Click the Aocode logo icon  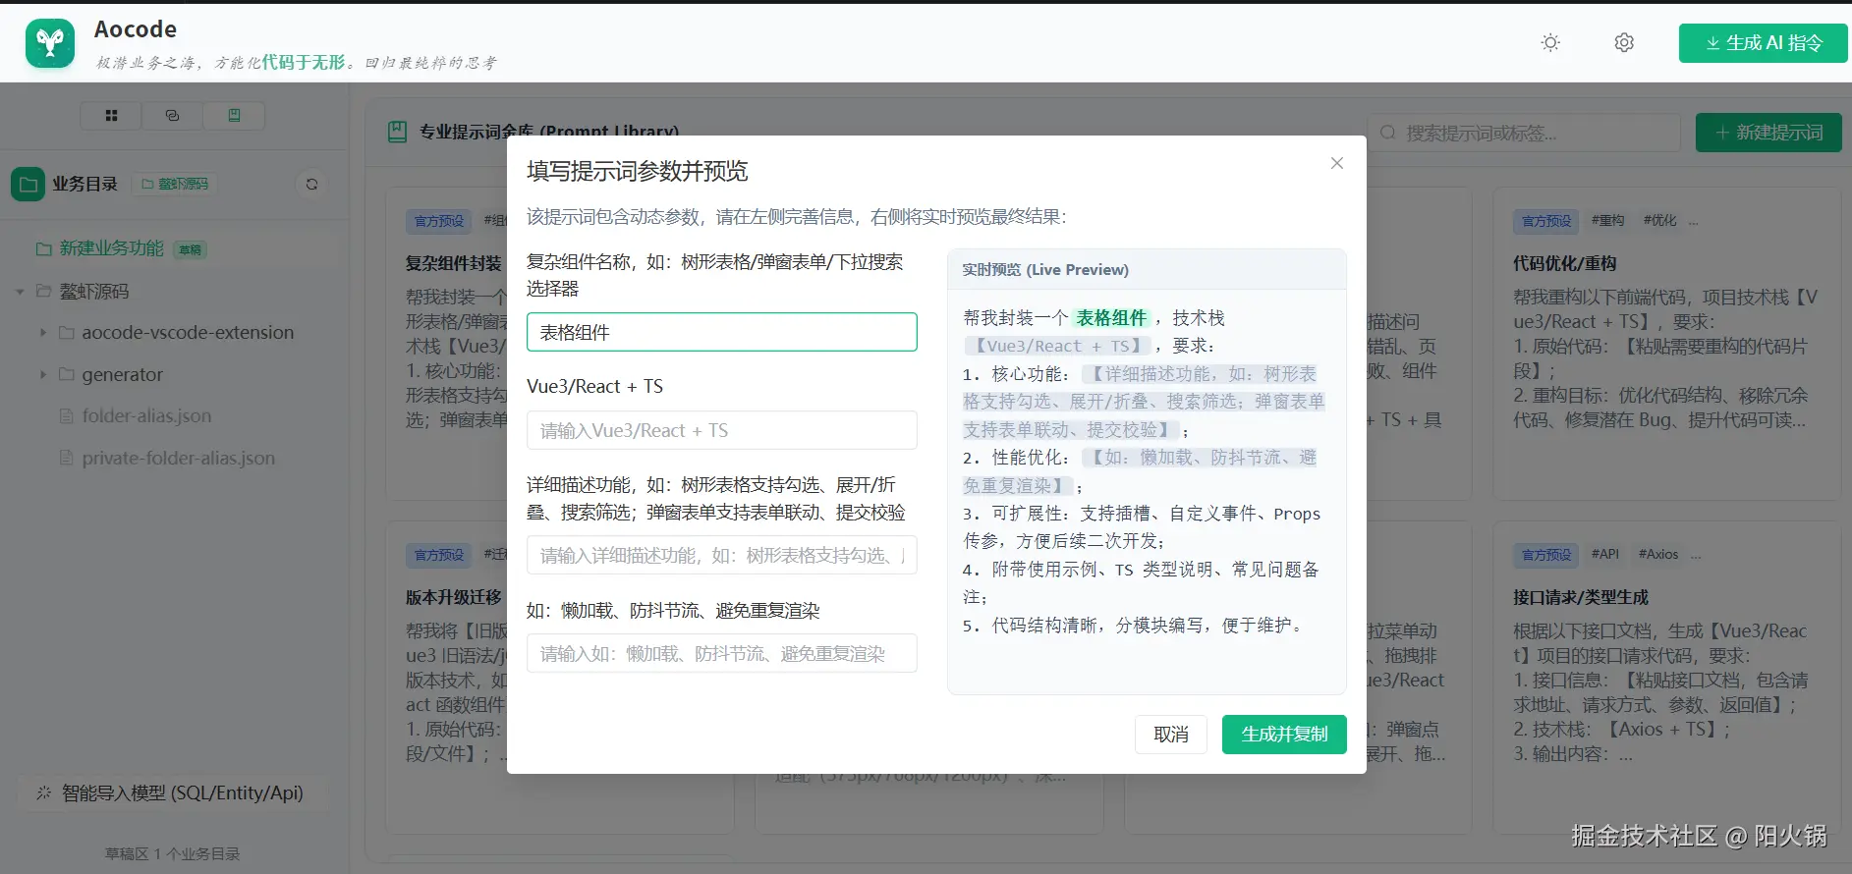(50, 43)
